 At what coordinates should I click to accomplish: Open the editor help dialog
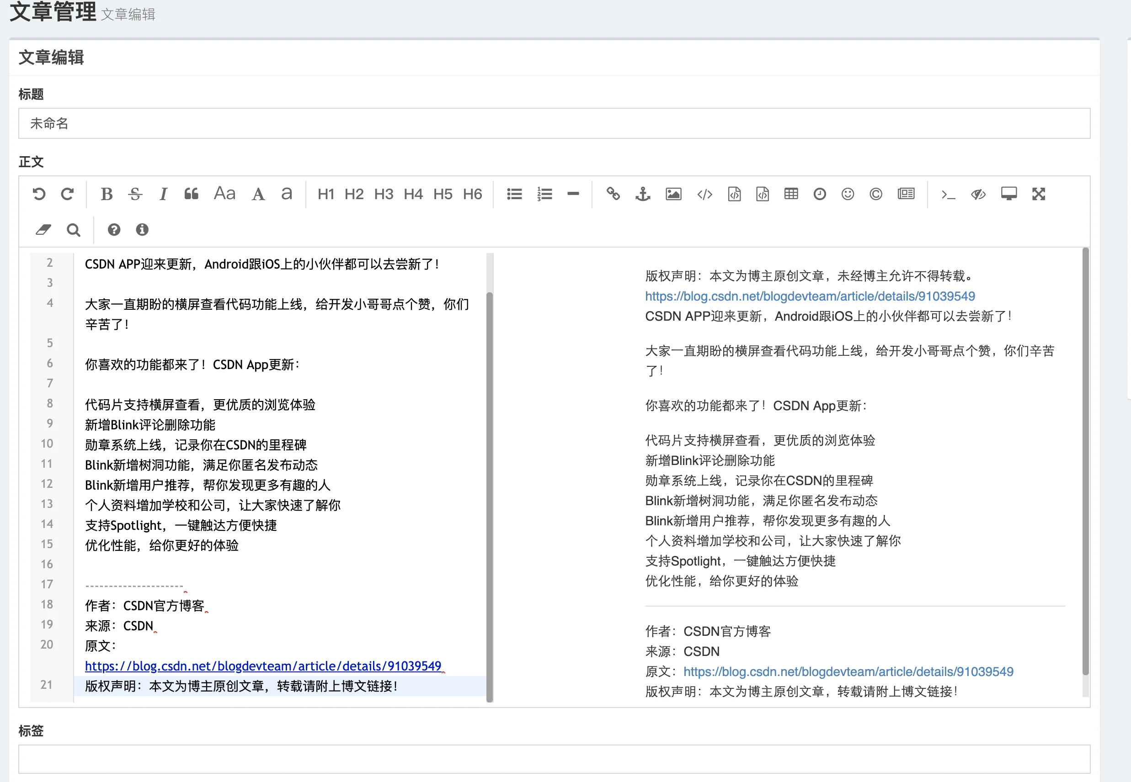pos(113,229)
